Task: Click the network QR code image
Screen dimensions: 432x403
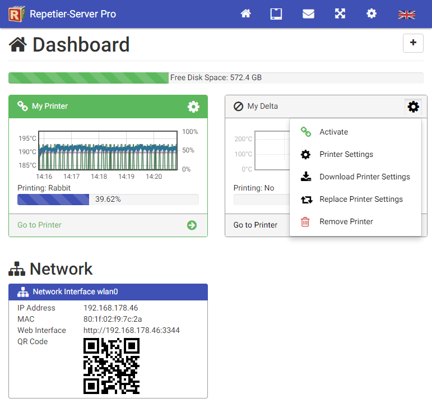Action: coord(112,366)
